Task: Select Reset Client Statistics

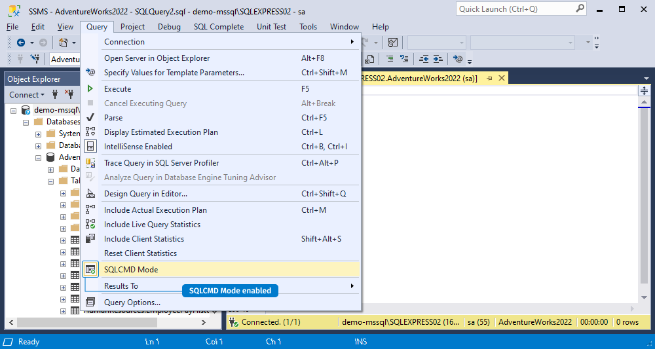Action: click(222, 253)
